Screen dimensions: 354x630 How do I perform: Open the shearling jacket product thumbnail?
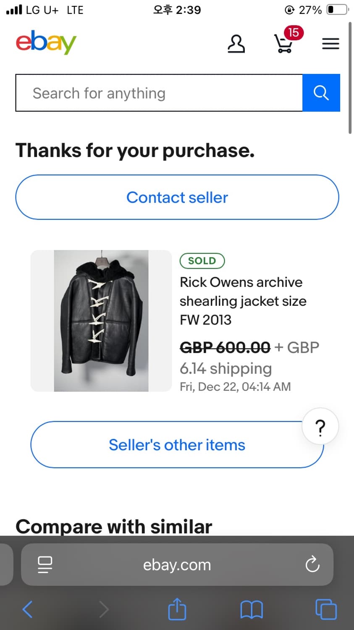[101, 321]
